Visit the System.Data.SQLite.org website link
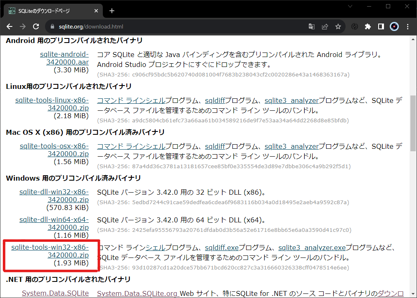The width and height of the screenshot is (417, 298). 137,293
